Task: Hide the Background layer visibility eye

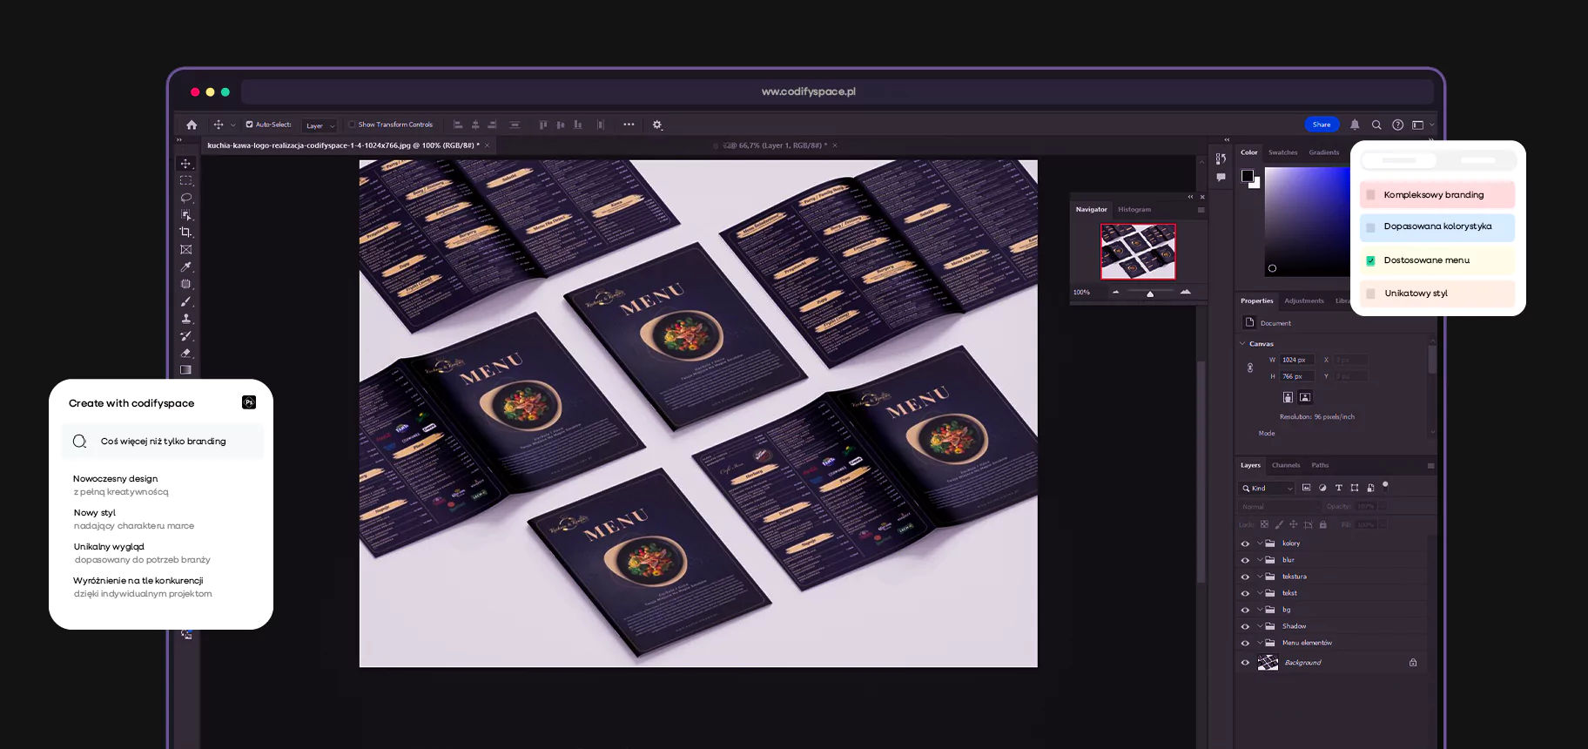Action: (1245, 663)
